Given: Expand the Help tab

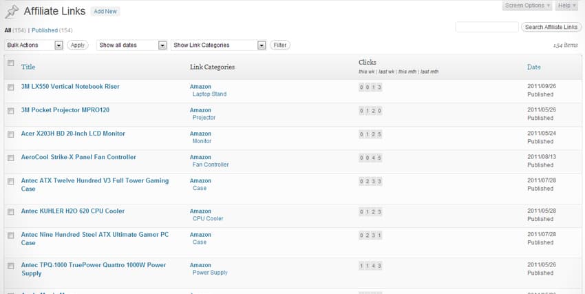Looking at the screenshot, I should pyautogui.click(x=566, y=6).
